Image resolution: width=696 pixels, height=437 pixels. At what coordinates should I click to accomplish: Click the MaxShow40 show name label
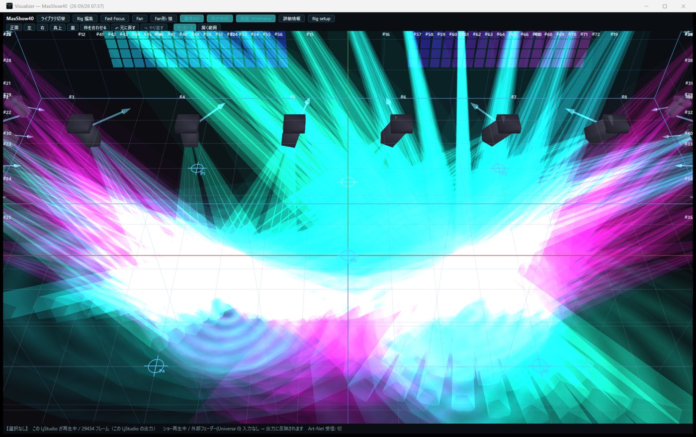(x=20, y=19)
